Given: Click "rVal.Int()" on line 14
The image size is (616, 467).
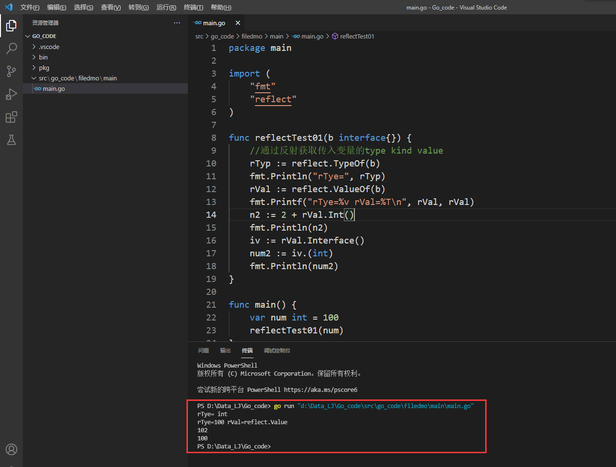Looking at the screenshot, I should [x=328, y=215].
